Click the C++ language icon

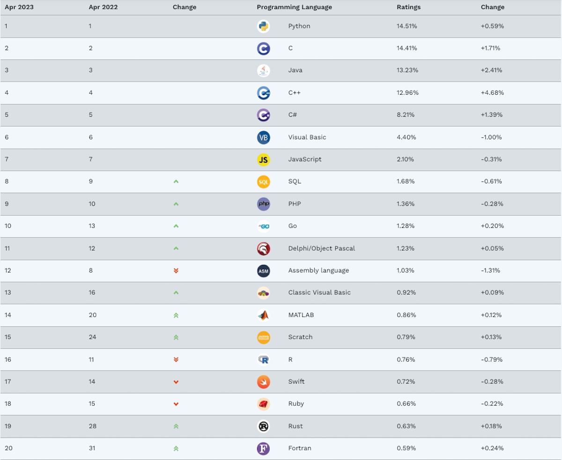263,93
